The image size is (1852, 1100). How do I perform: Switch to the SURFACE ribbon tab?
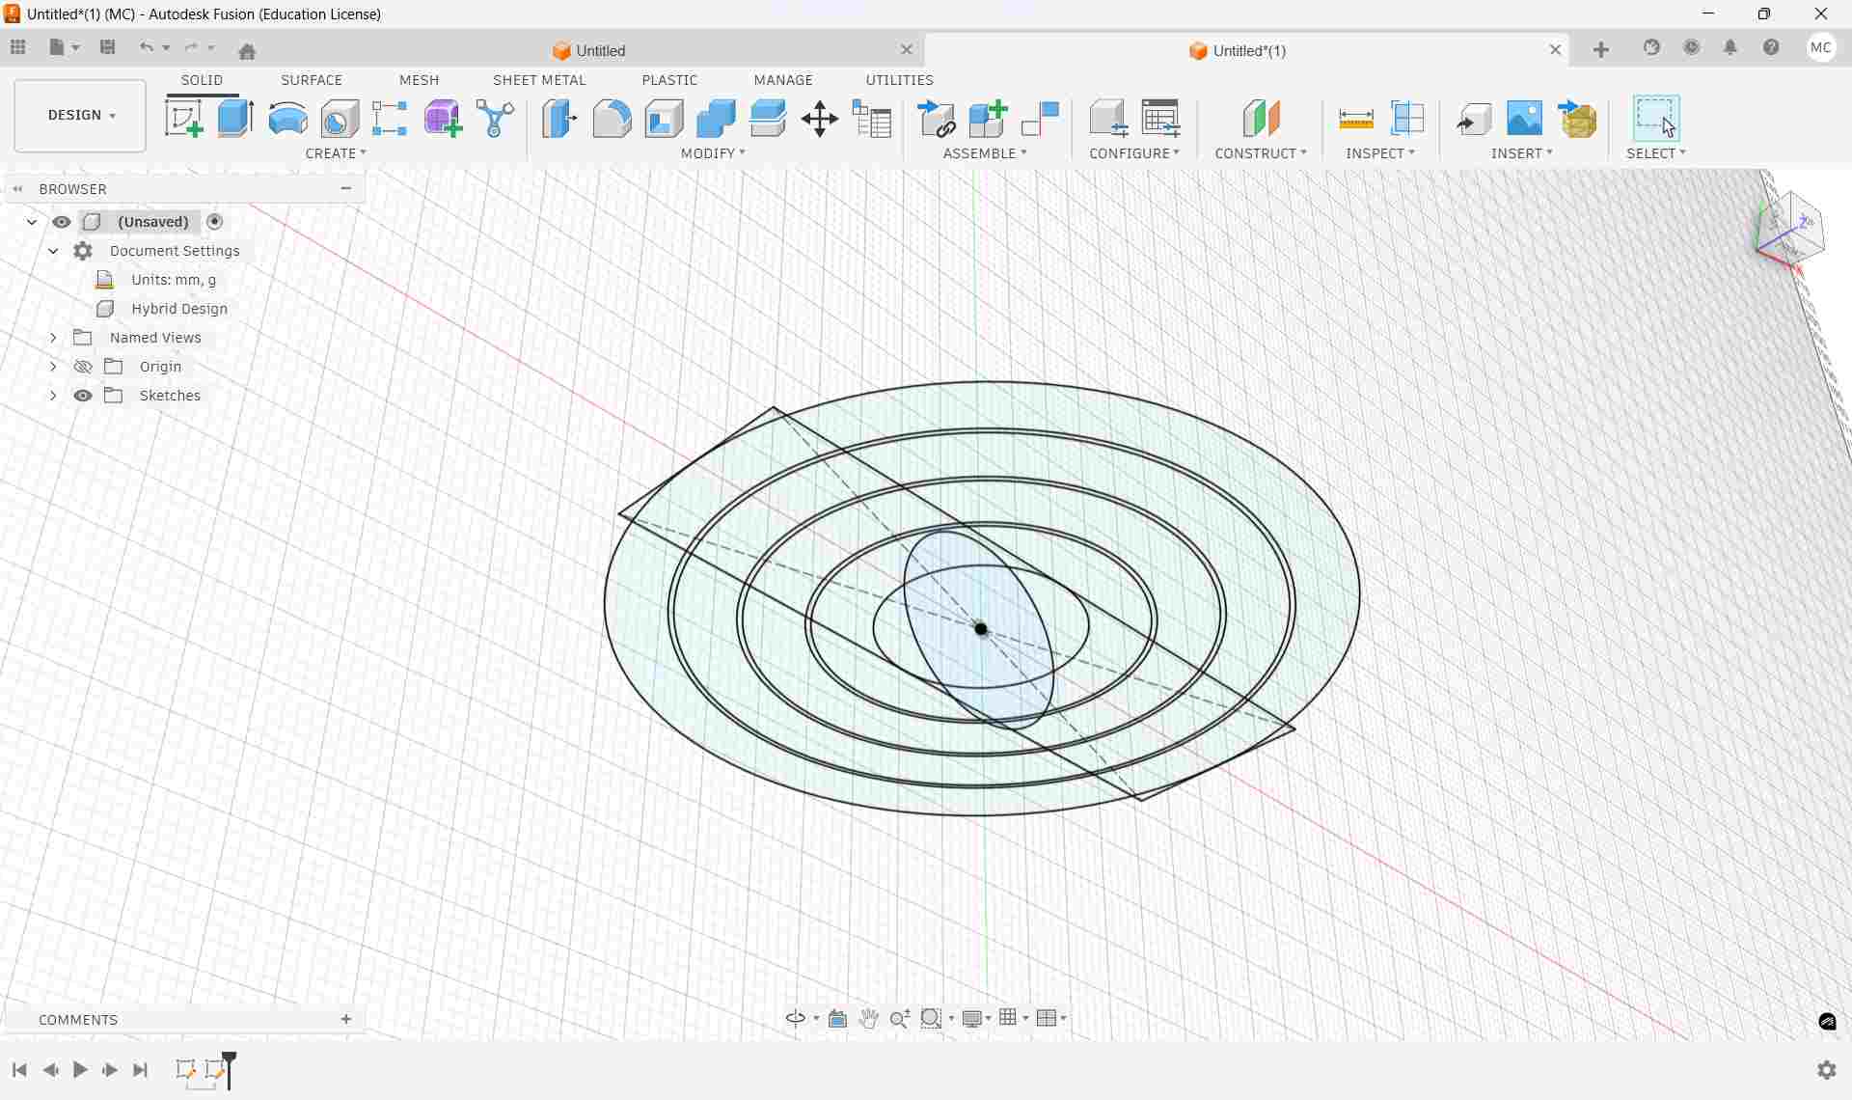(312, 80)
